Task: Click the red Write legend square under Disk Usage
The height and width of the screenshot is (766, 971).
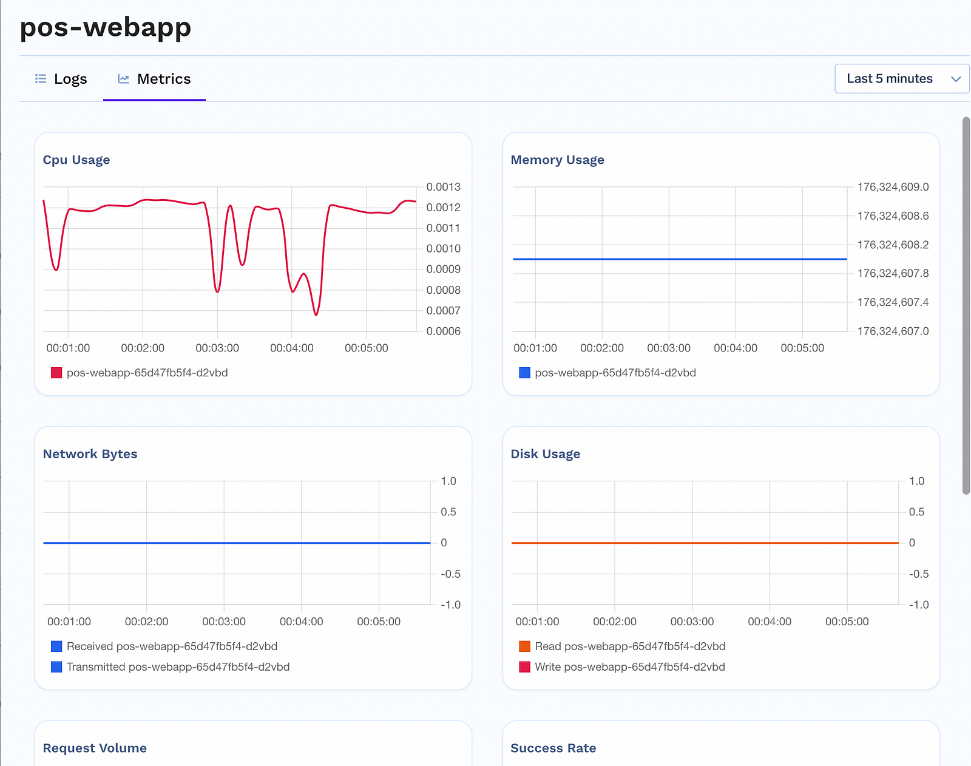Action: (524, 666)
